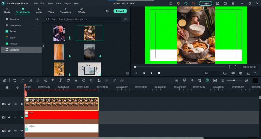Image resolution: width=261 pixels, height=139 pixels.
Task: Expand more tabs with double chevron
Action: coord(107,11)
